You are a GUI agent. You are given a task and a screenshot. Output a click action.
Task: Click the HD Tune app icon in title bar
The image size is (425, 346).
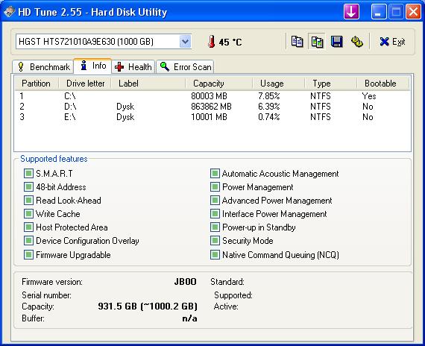pos(9,12)
